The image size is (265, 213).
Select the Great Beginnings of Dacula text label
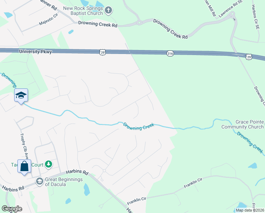pos(64,182)
